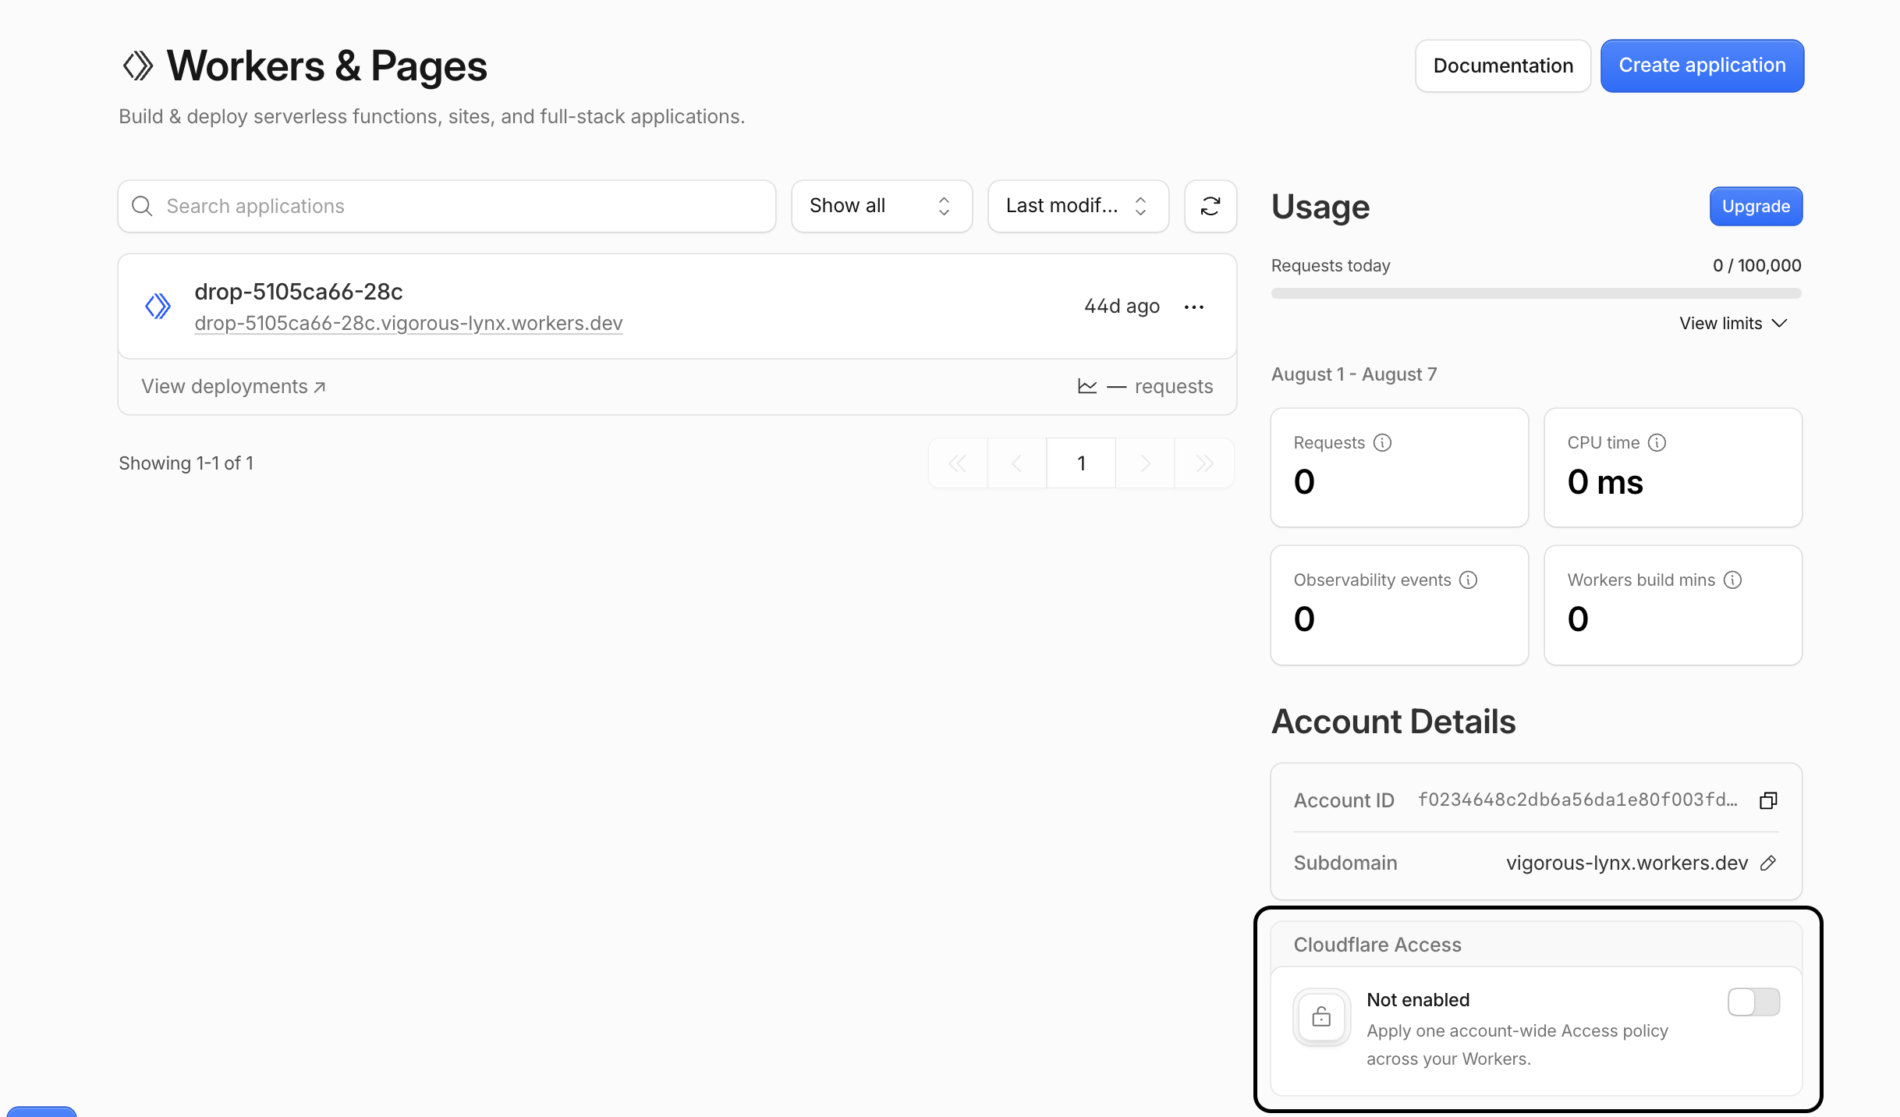Click the worker icon beside drop-5105ca66-28c

[x=158, y=306]
